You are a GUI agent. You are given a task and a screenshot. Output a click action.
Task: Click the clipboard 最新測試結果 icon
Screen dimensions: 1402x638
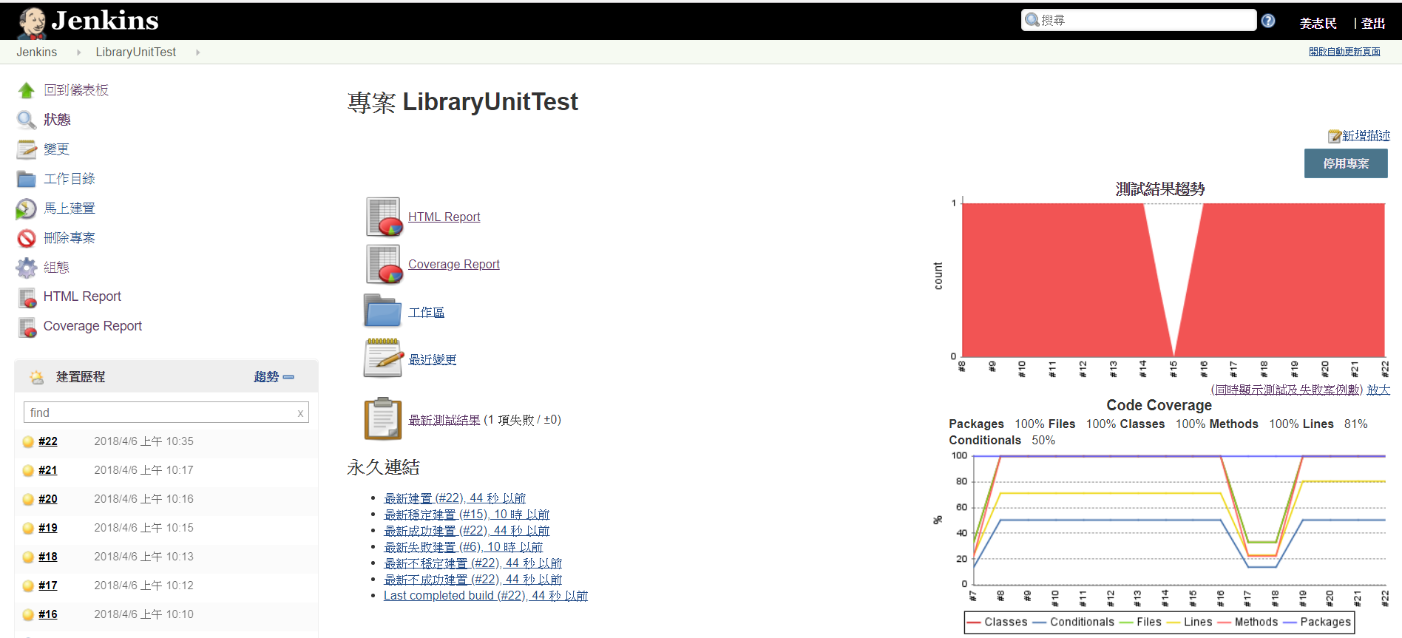(x=383, y=418)
